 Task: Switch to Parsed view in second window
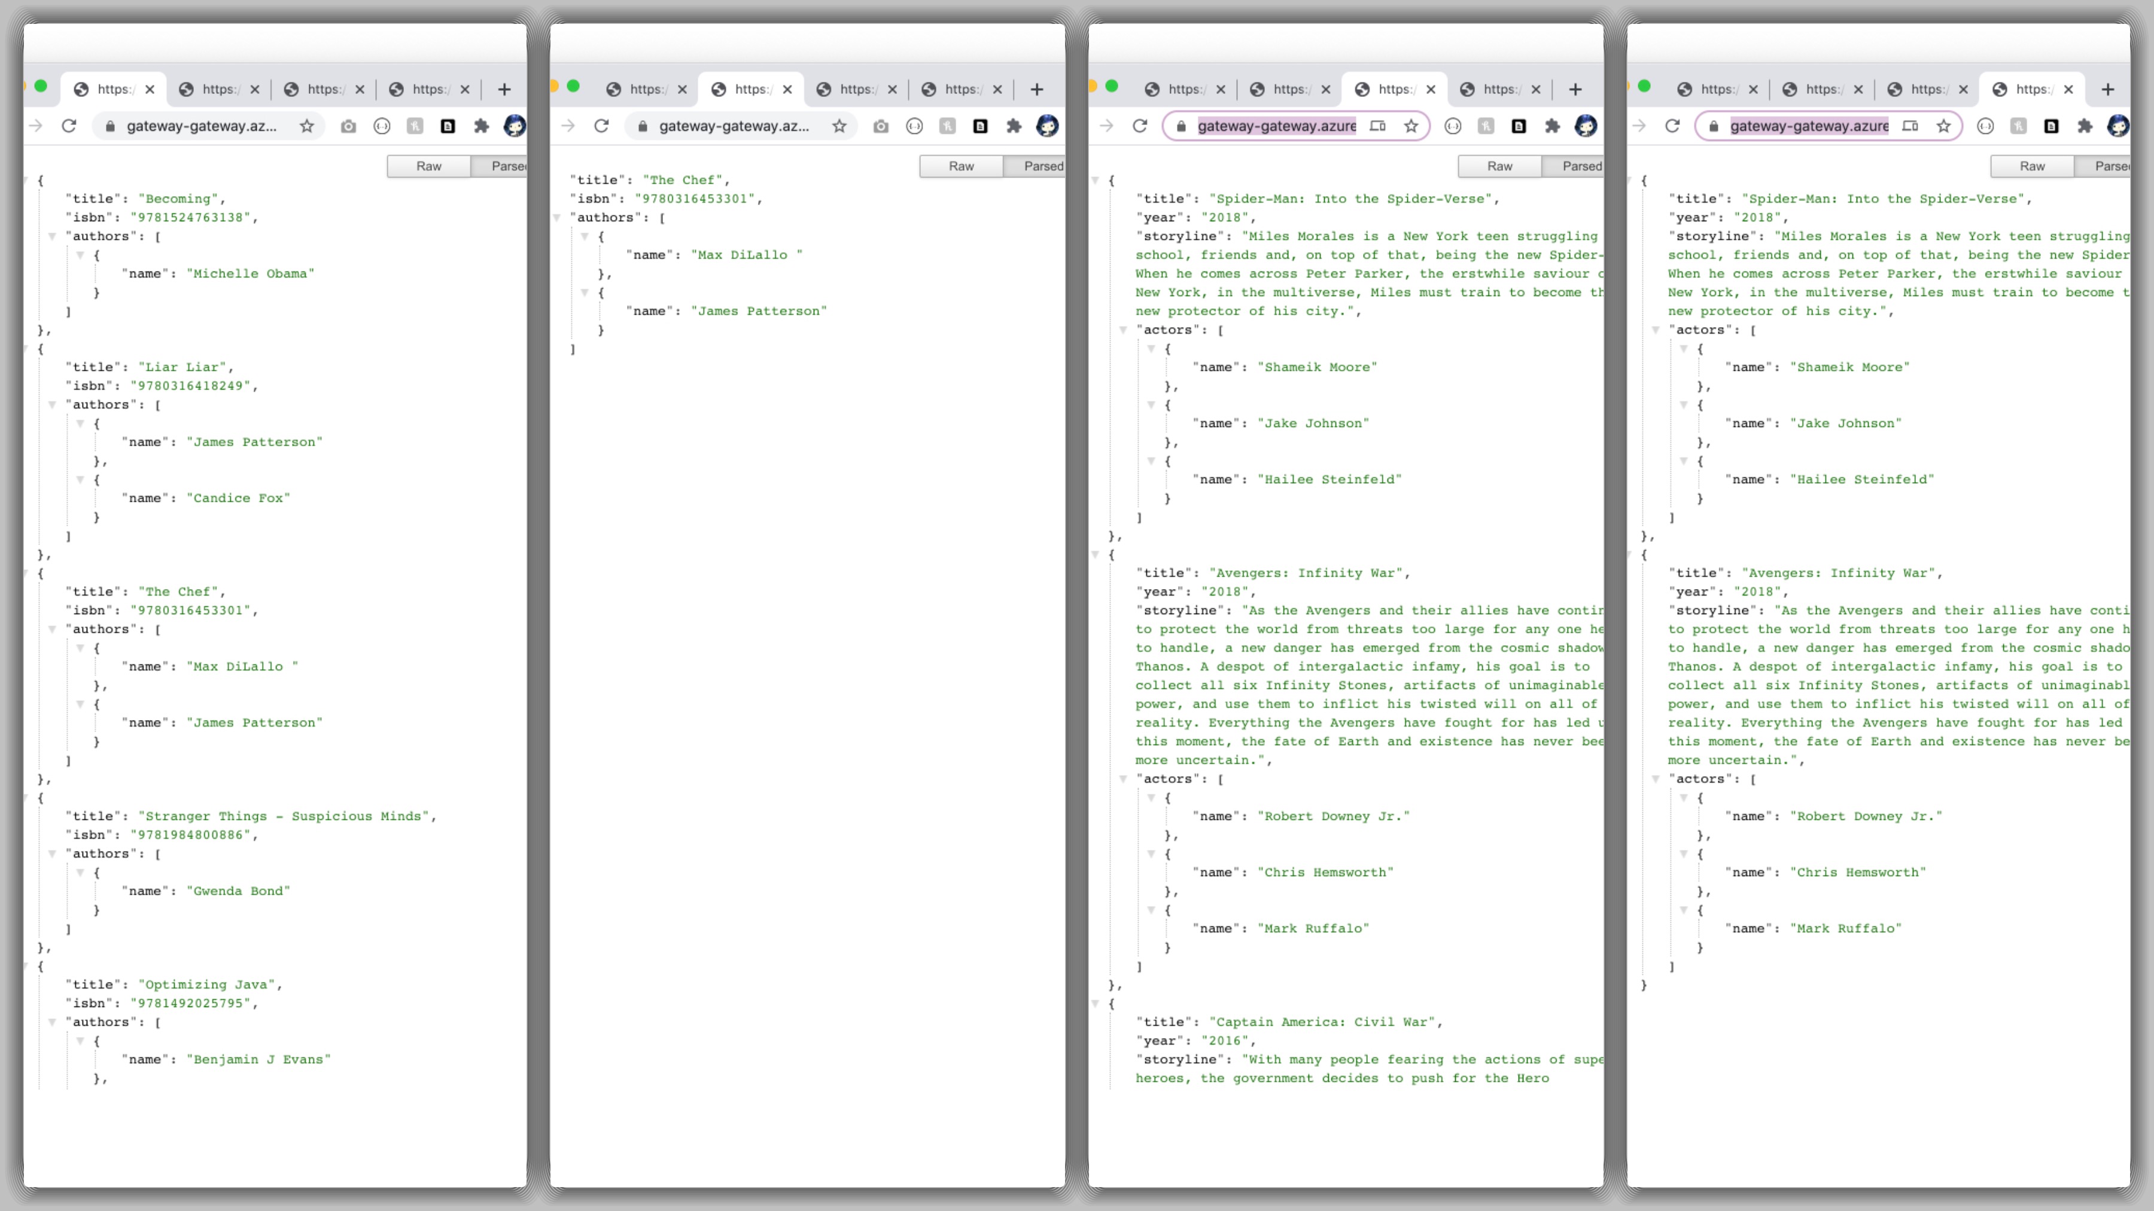1042,166
